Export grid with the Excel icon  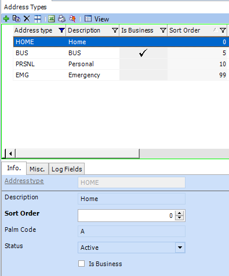pos(52,19)
